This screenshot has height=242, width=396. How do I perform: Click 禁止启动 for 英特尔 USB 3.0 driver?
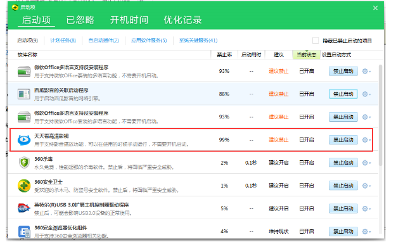[343, 208]
